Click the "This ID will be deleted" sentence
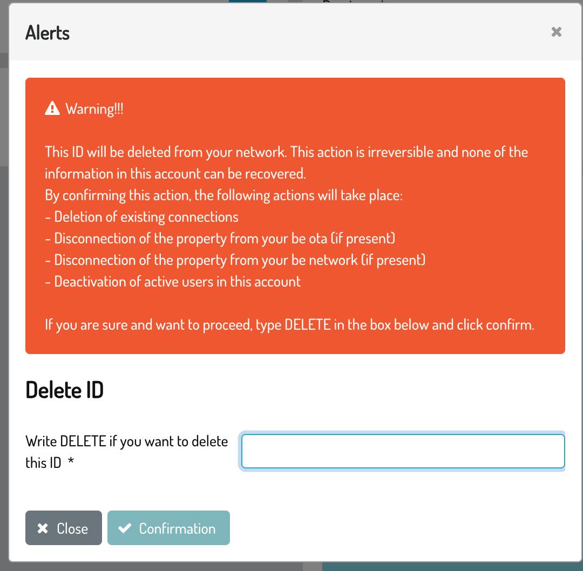Screen dimensions: 583x571 286,152
